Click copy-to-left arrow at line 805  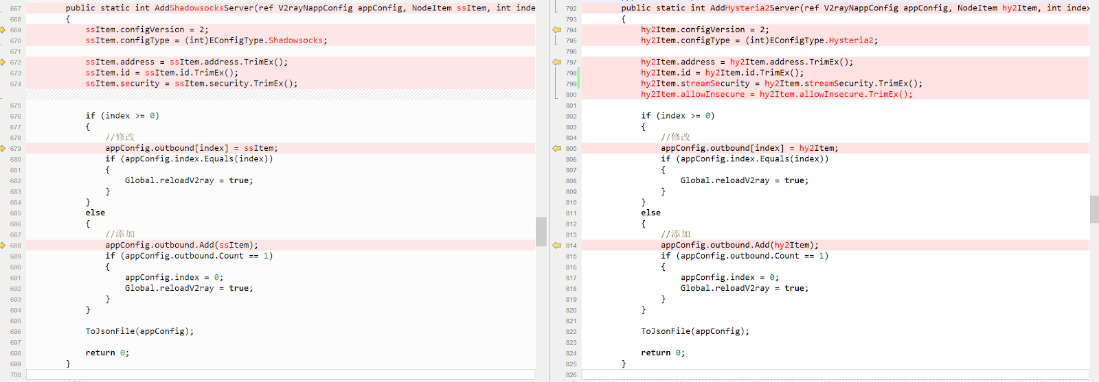556,148
